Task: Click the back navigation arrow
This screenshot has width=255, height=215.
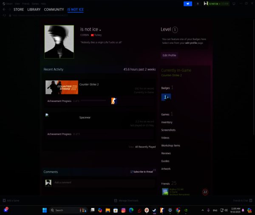Action: (x=4, y=9)
